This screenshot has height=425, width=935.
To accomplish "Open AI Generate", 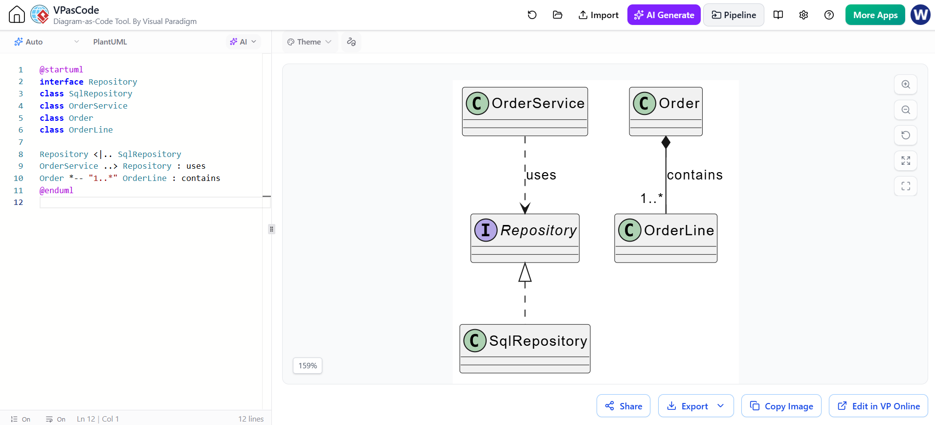I will [x=664, y=15].
